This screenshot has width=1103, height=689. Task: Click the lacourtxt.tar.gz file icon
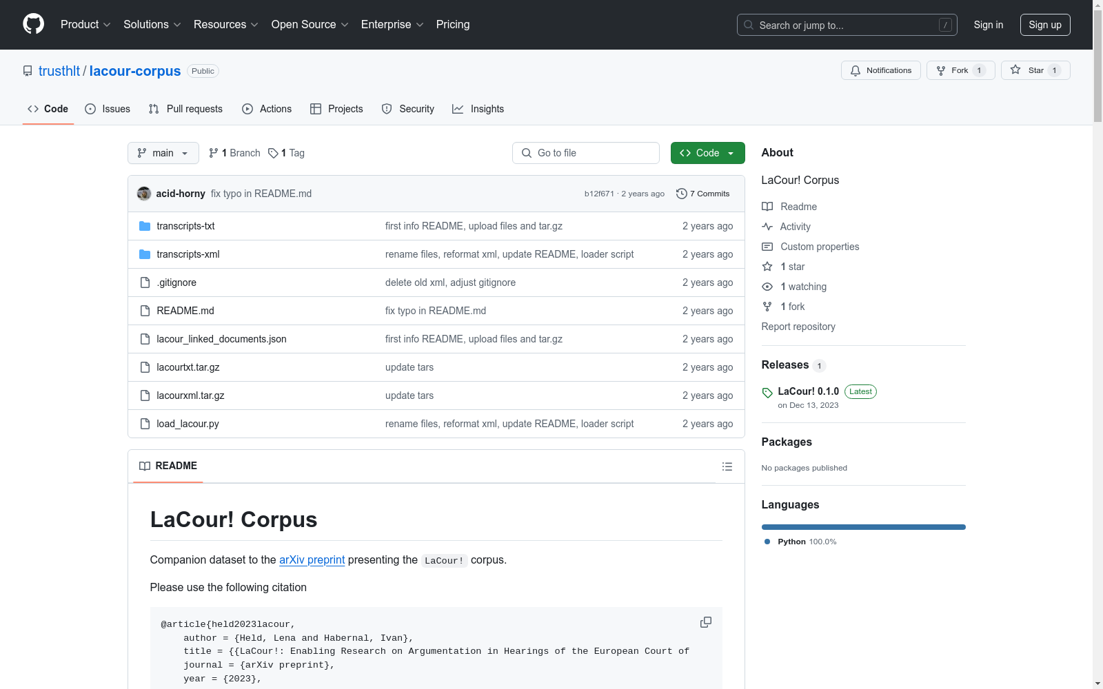[x=145, y=367]
